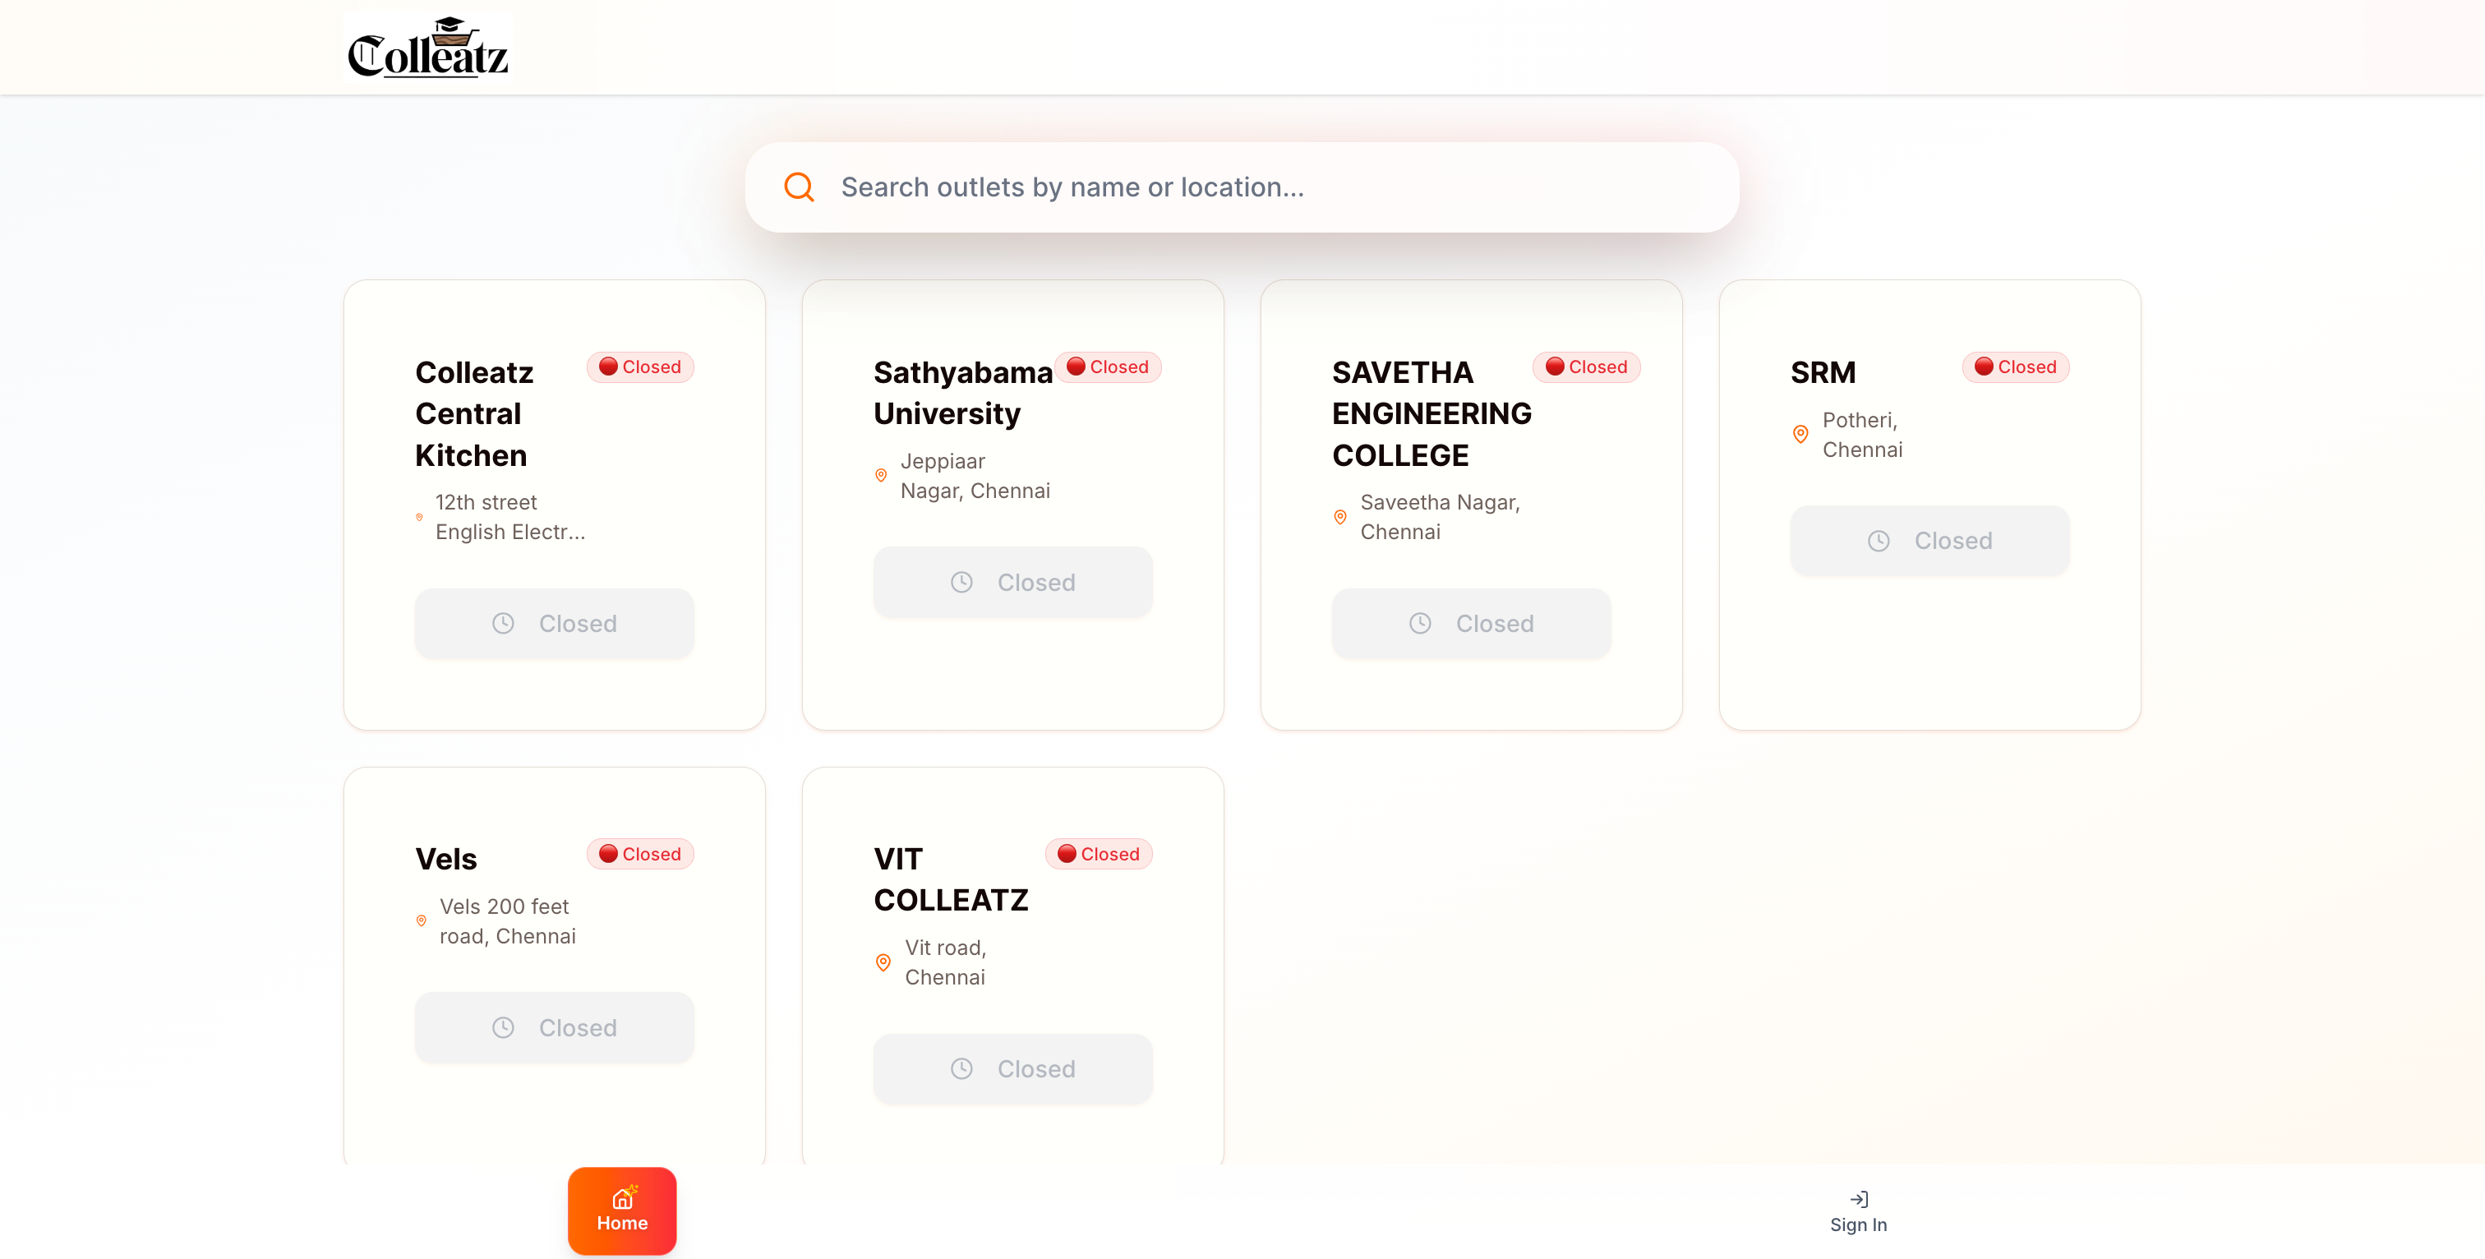Viewport: 2485px width, 1259px height.
Task: Select the Home tab at the bottom
Action: [x=622, y=1211]
